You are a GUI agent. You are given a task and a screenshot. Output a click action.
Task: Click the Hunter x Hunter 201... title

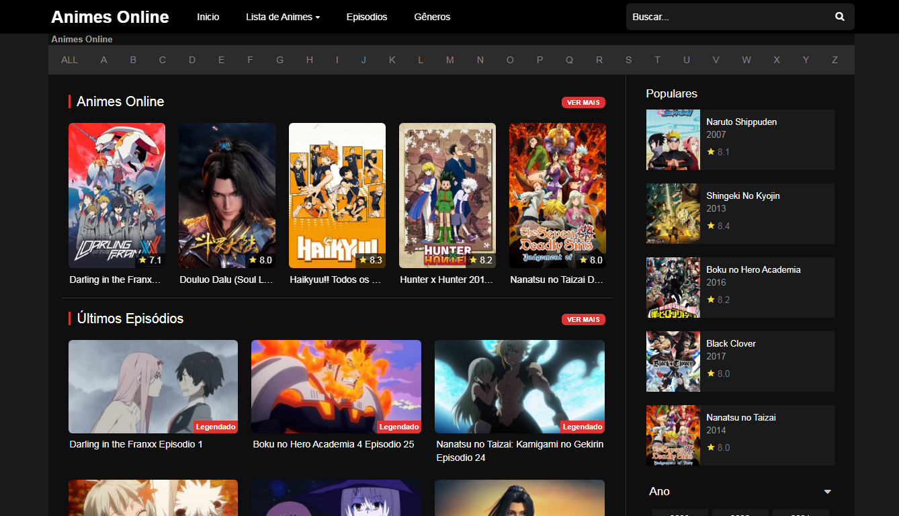click(x=447, y=279)
